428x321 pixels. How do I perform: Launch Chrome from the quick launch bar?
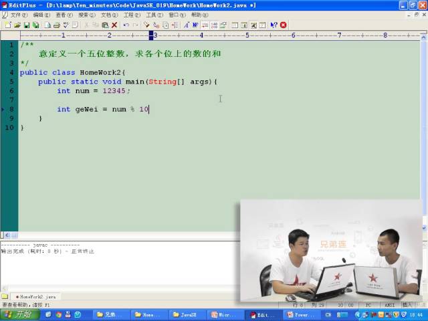click(58, 315)
